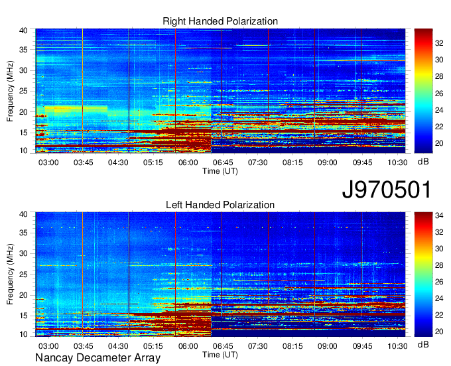The width and height of the screenshot is (451, 366).
Task: Click the 35 MHz tick on the upper plot
Action: click(x=23, y=50)
